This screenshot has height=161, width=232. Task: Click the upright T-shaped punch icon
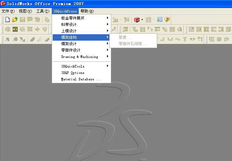click(185, 39)
